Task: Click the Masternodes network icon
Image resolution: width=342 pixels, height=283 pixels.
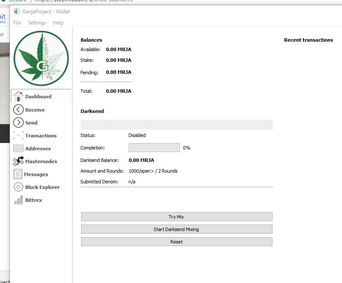Action: pos(18,161)
